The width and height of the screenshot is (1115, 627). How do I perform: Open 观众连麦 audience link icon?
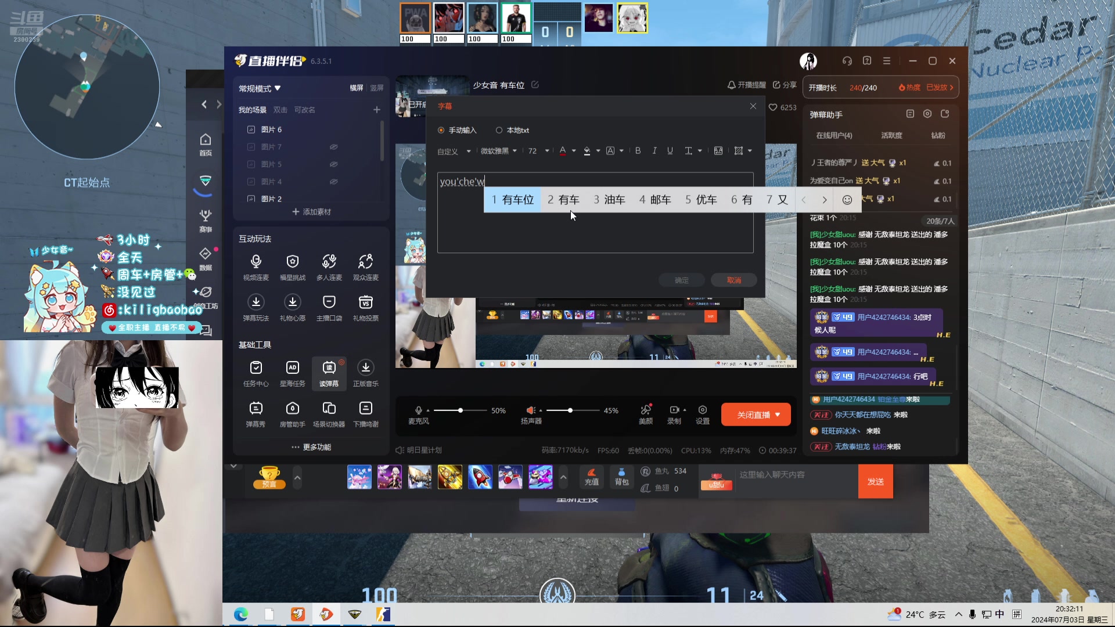tap(366, 267)
